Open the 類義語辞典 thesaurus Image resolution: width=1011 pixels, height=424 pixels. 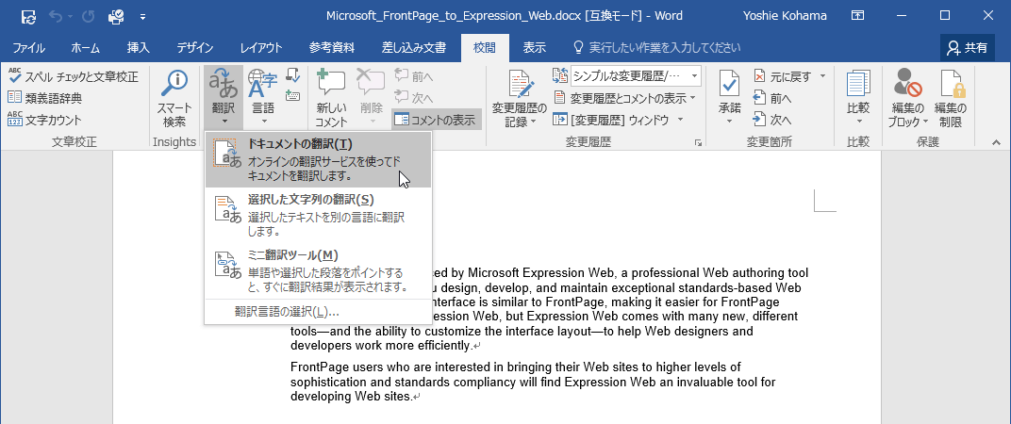[45, 99]
